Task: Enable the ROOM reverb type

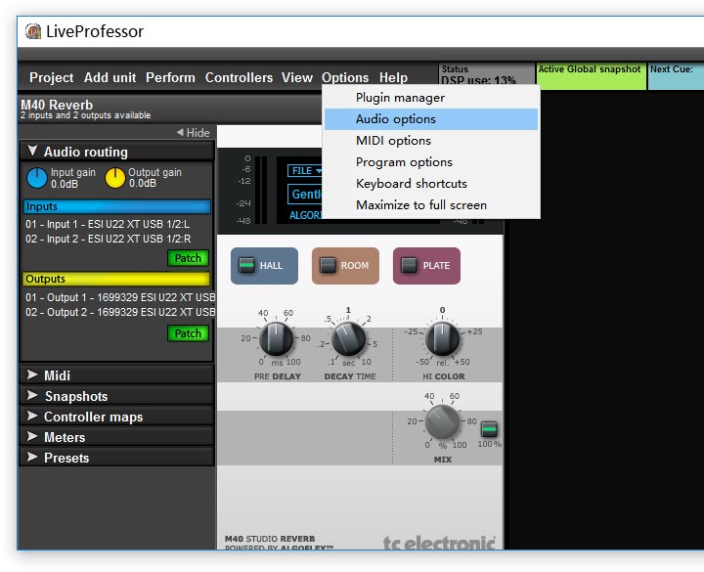Action: point(345,265)
